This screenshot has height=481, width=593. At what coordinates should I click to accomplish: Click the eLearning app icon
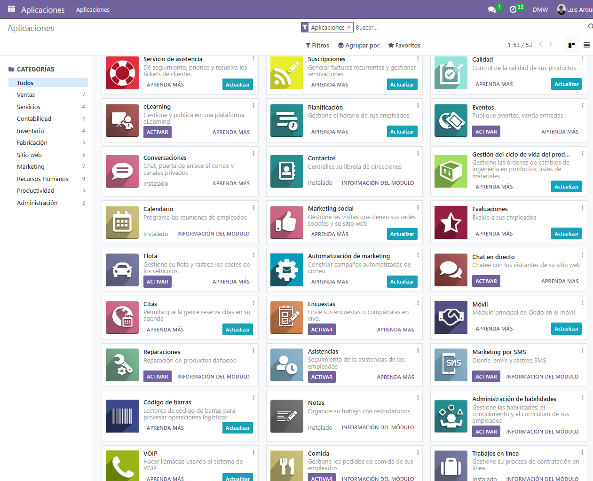(x=122, y=120)
